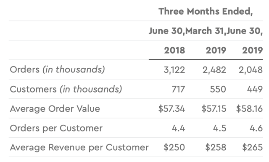Click the Three Months Ended header
The width and height of the screenshot is (269, 162).
tap(206, 12)
